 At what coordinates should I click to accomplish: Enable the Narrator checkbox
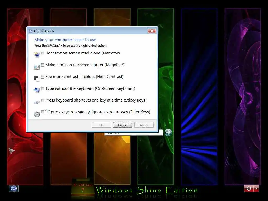pos(43,53)
